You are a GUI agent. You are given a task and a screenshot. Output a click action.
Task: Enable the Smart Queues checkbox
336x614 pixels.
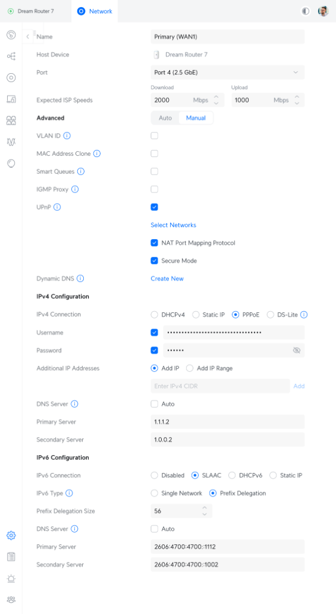pyautogui.click(x=155, y=171)
